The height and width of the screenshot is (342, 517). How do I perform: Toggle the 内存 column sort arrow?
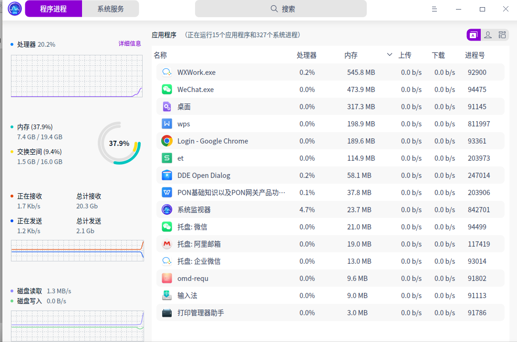coord(390,55)
